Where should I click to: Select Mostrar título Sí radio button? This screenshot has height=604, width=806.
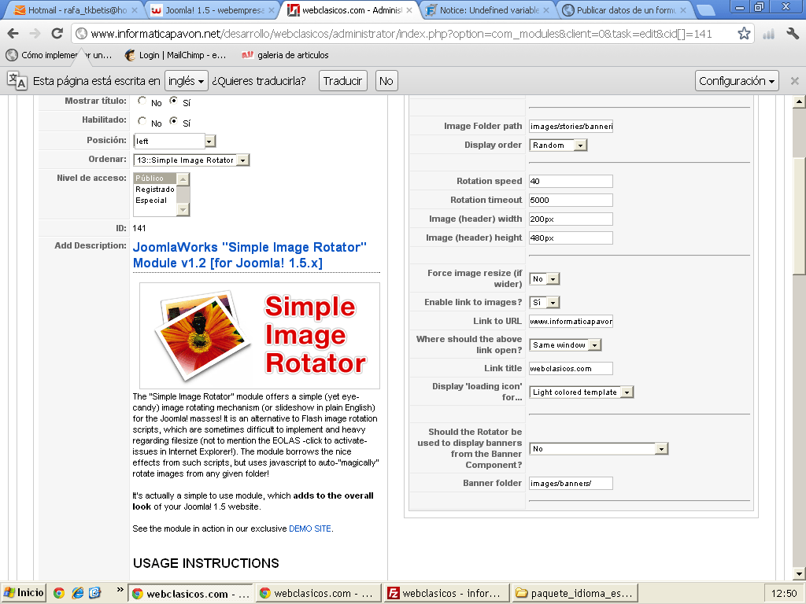[174, 101]
